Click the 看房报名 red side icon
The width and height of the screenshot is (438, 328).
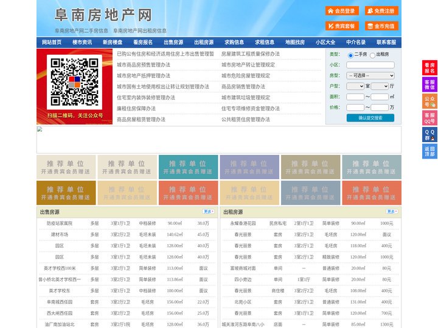(429, 68)
